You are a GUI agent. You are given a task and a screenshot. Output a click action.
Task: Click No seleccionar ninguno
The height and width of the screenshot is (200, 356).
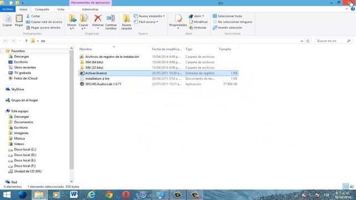(233, 22)
